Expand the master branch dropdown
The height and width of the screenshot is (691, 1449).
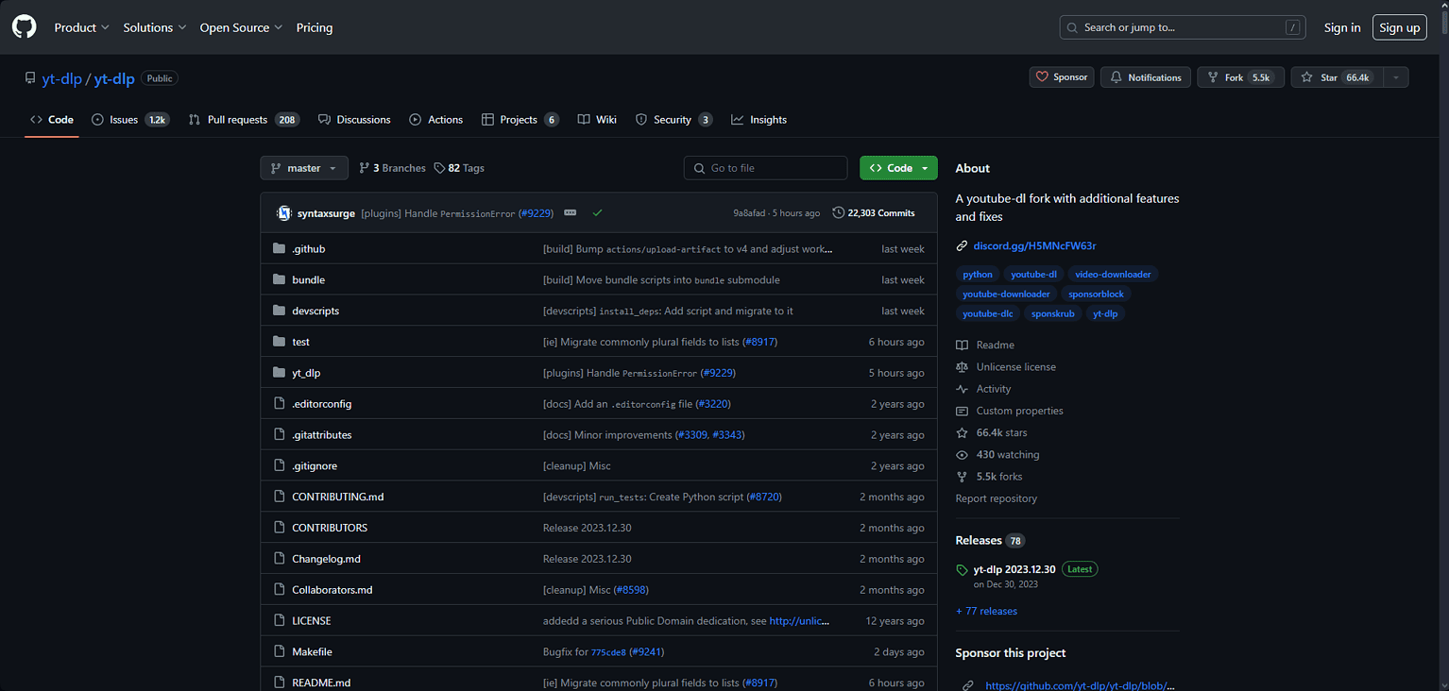(x=303, y=167)
